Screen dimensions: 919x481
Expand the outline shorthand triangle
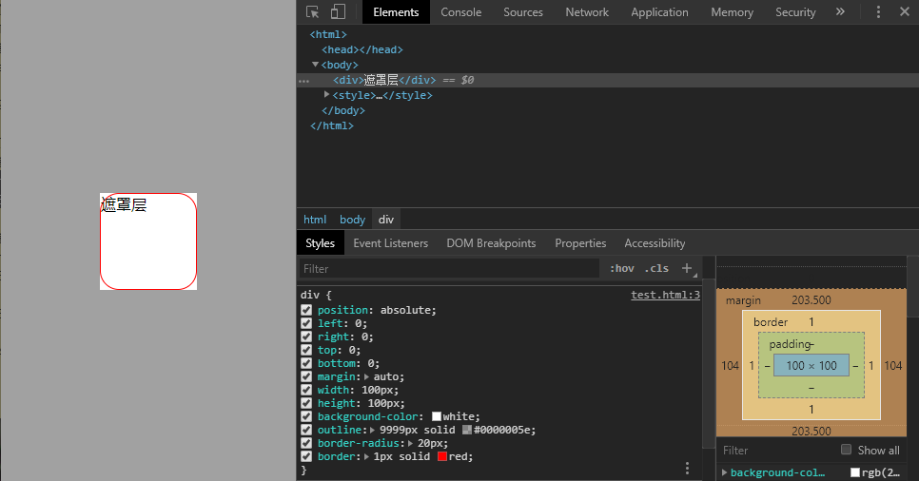point(373,430)
